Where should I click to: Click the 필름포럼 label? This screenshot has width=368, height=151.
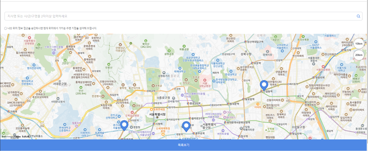(x=76, y=123)
